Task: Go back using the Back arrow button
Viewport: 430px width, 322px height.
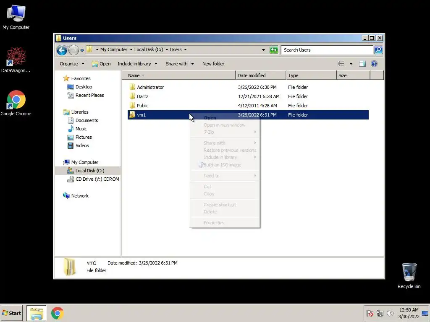Action: [x=62, y=50]
